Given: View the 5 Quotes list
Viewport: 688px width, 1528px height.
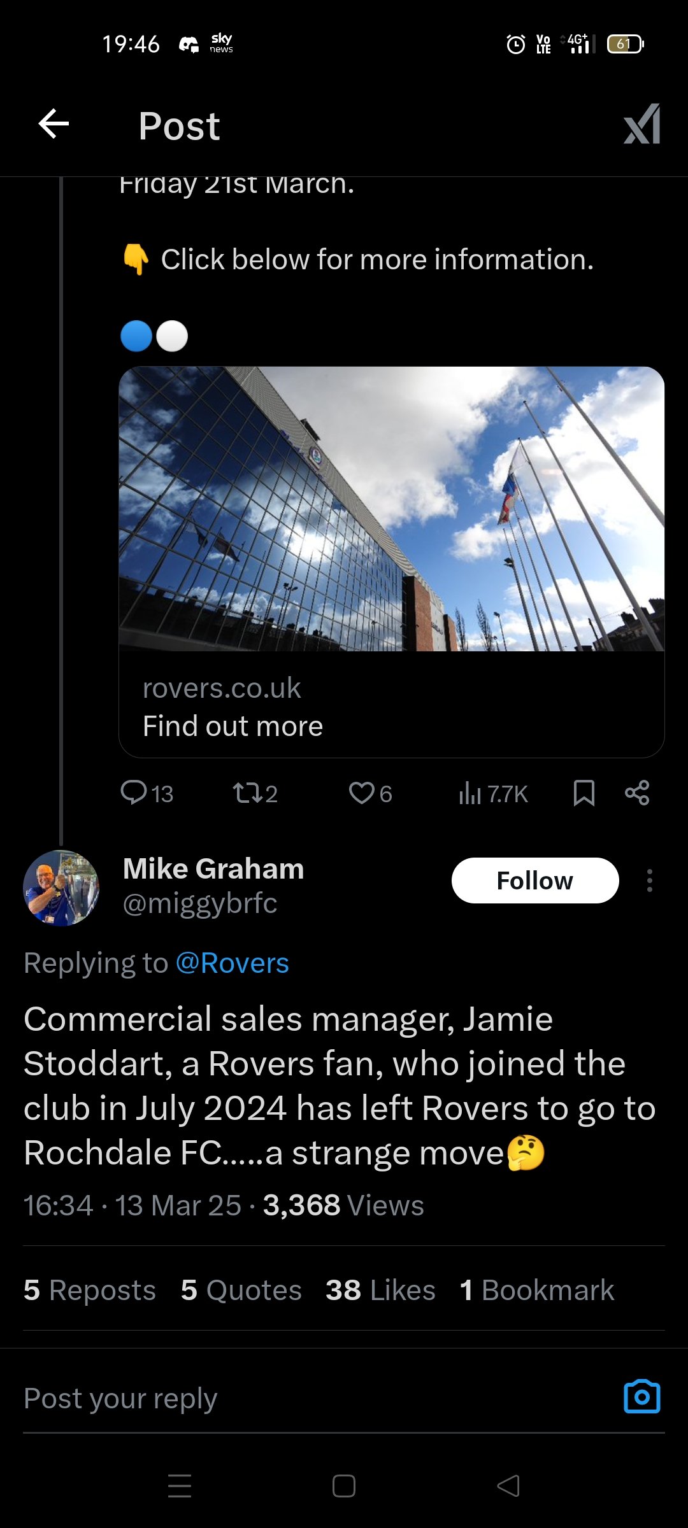Looking at the screenshot, I should (241, 1291).
